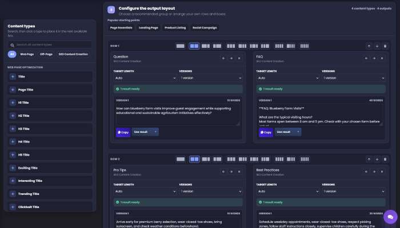Delete Row 2 with trash icon
This screenshot has height=228, width=400.
click(x=385, y=159)
